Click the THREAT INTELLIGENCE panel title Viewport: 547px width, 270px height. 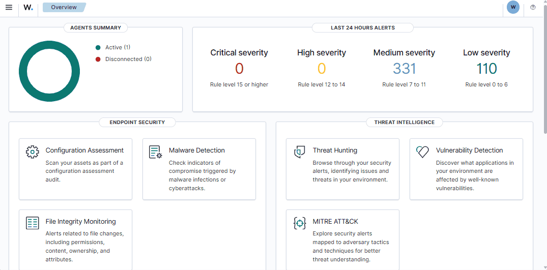405,122
